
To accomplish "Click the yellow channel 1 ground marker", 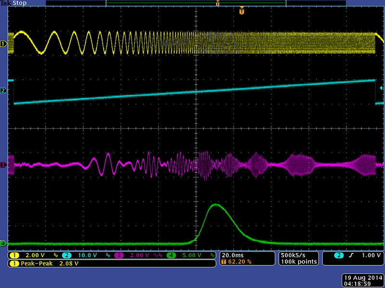I will (x=3, y=44).
